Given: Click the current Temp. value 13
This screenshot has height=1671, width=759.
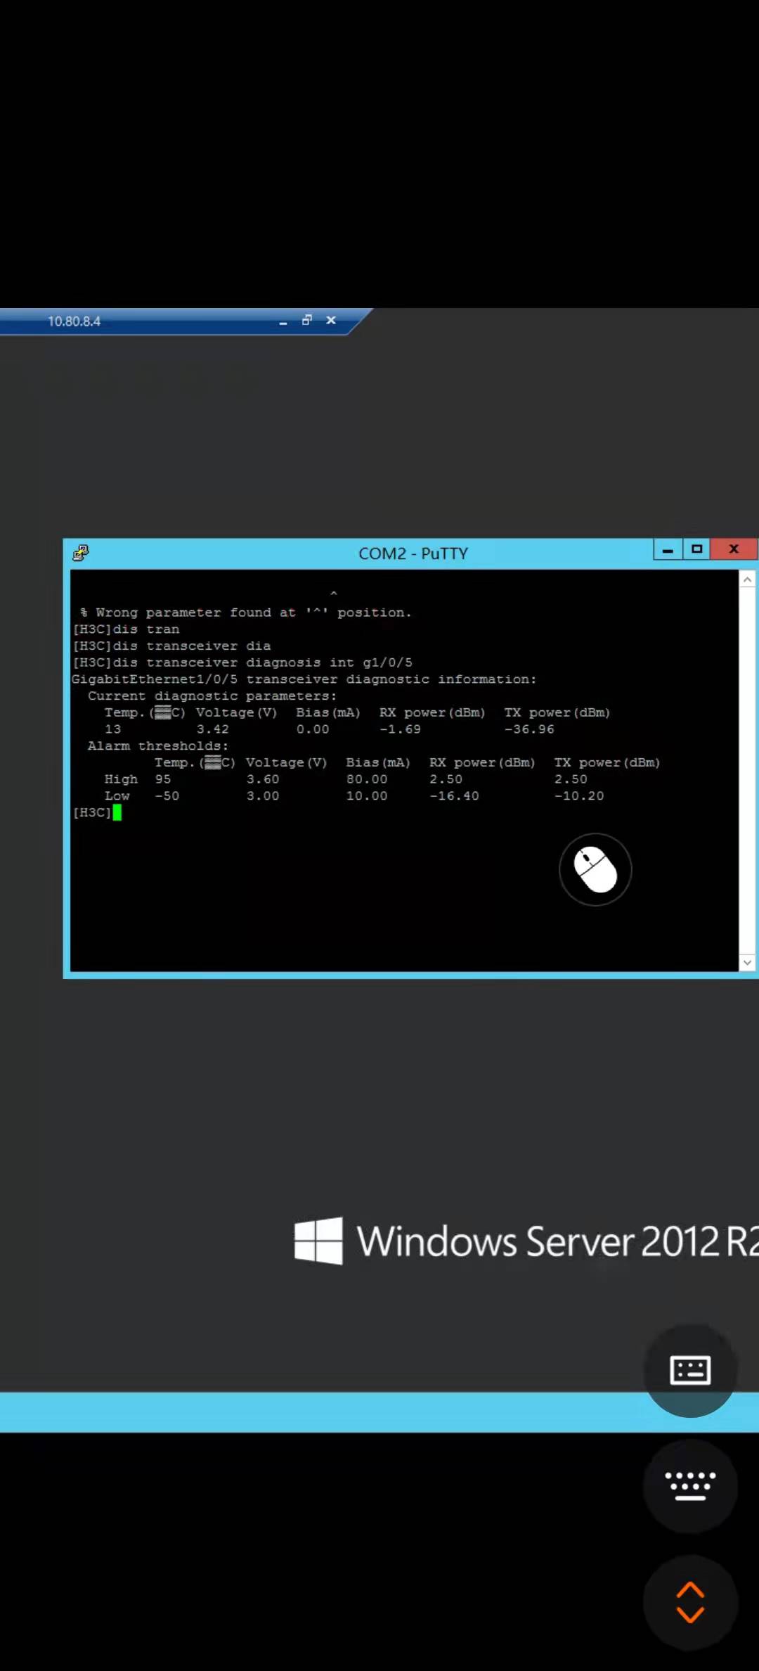Looking at the screenshot, I should pos(113,729).
